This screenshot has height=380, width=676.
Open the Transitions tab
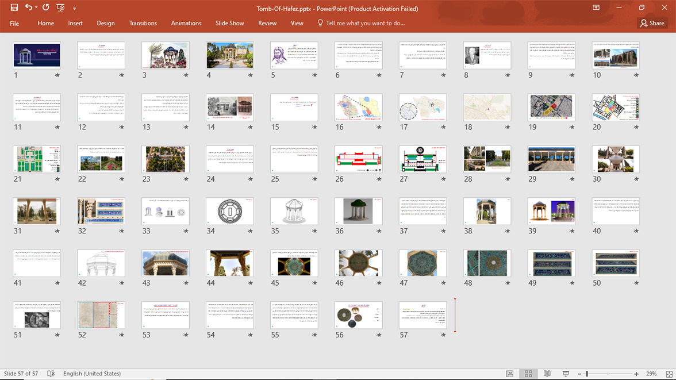click(x=143, y=23)
